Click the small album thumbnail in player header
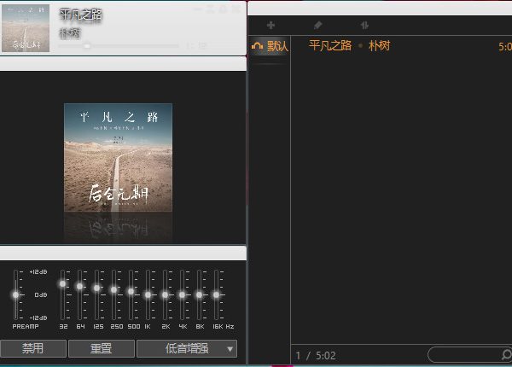Image resolution: width=512 pixels, height=367 pixels. click(x=26, y=28)
